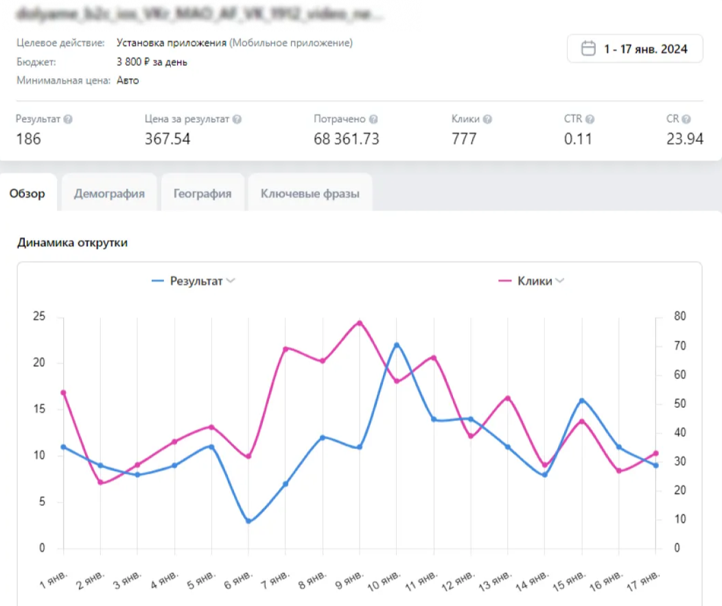Click help icon next to Потрачено
722x606 pixels.
coord(373,119)
